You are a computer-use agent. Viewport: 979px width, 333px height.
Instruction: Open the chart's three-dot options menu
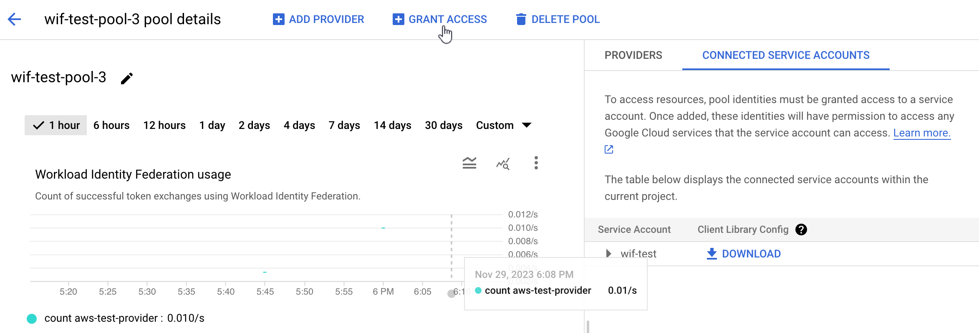[x=536, y=163]
